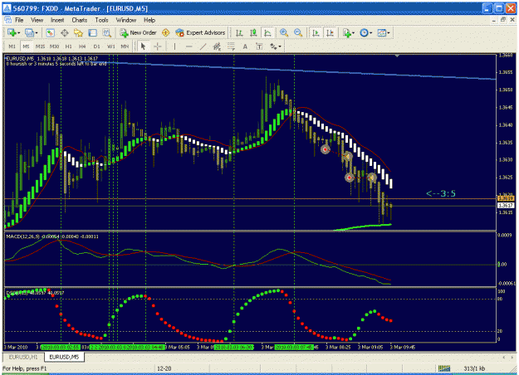Open the Indicators list icon
The height and width of the screenshot is (375, 519).
point(347,32)
